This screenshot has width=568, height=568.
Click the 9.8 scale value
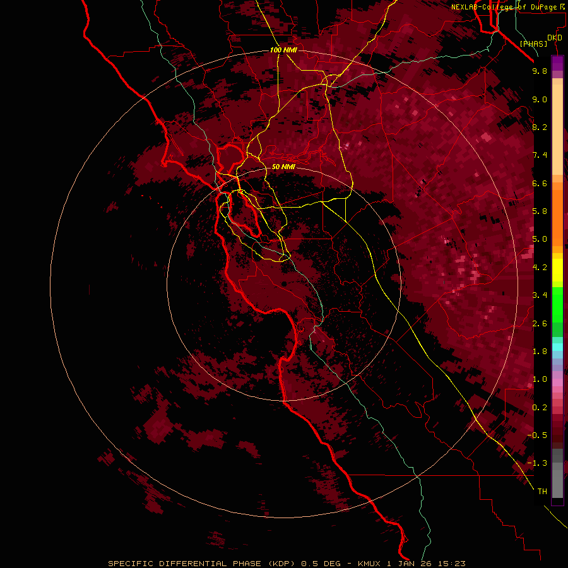click(540, 71)
